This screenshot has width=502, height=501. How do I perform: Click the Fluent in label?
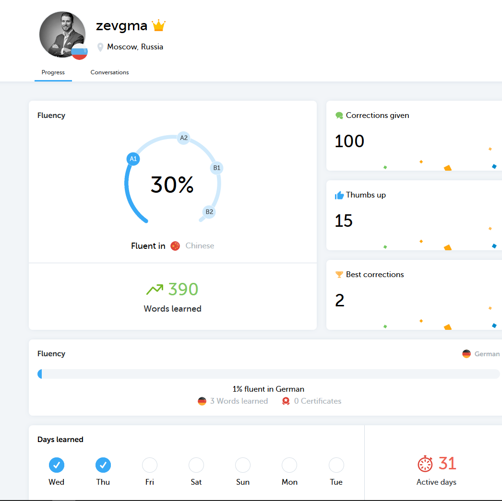pos(148,246)
